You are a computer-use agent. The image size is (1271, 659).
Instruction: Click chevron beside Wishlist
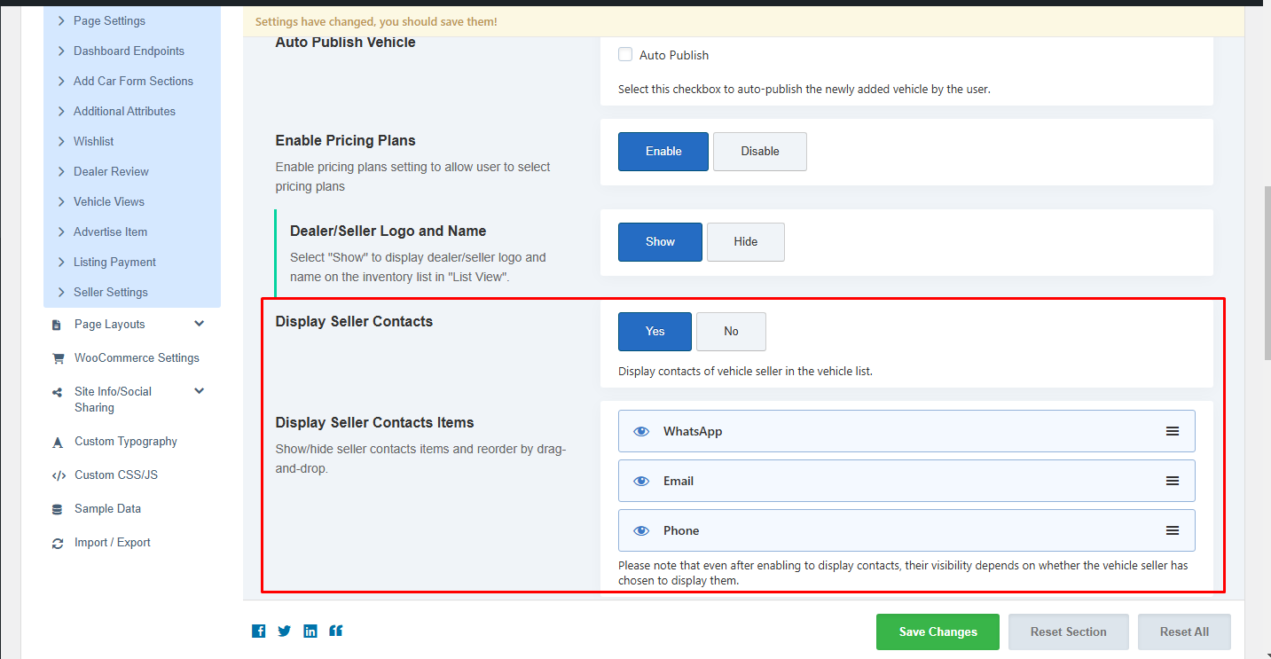click(61, 141)
